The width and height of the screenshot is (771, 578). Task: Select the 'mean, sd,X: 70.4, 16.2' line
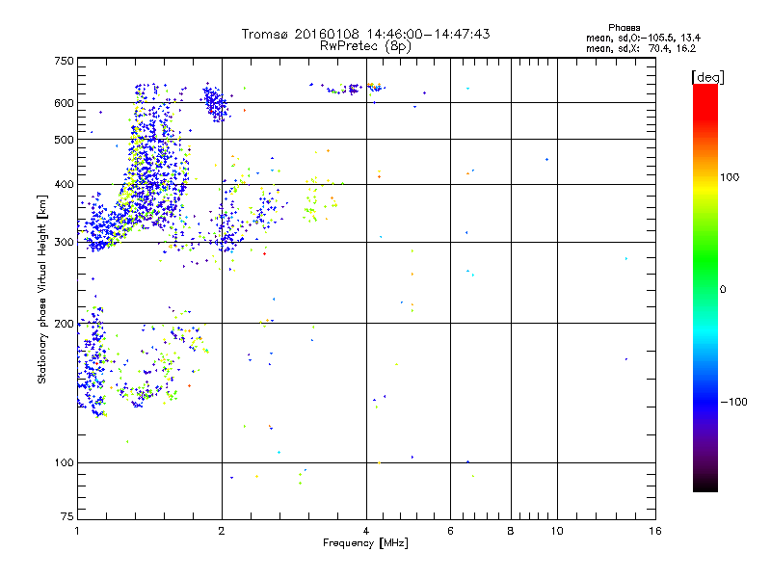pos(641,48)
